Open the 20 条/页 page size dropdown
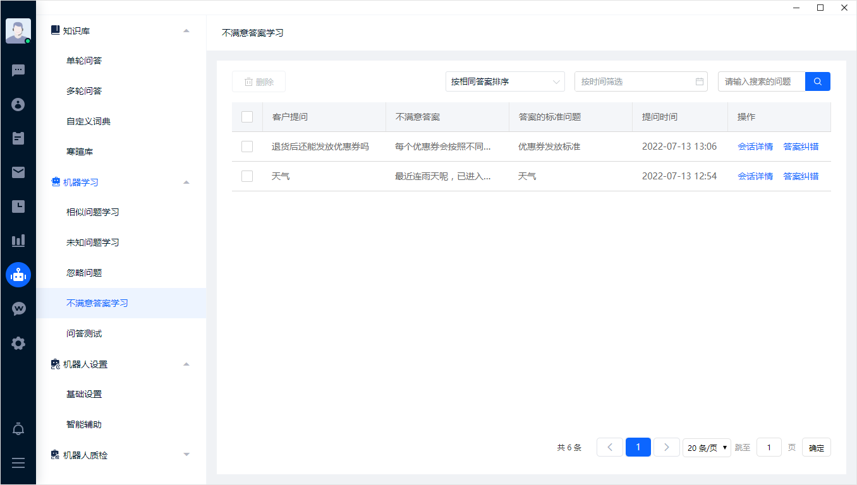 tap(707, 448)
